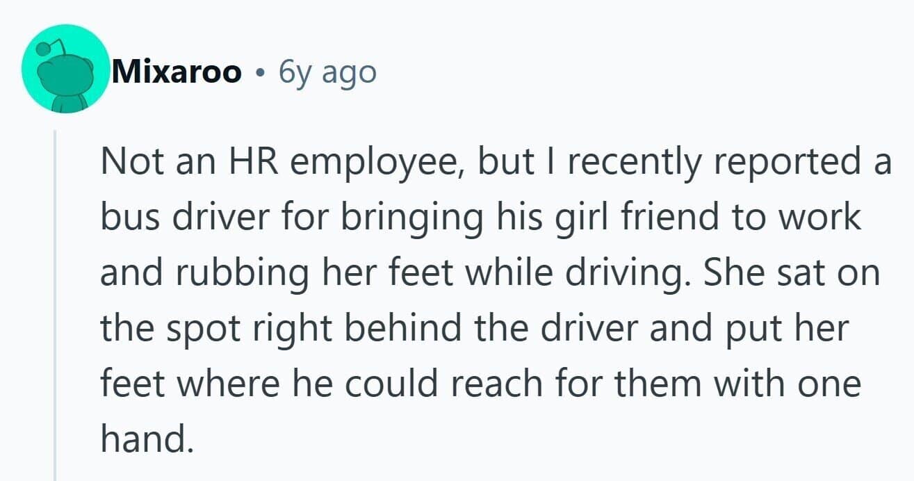Click the last word 'hand.' of the comment
This screenshot has height=481, width=914.
click(x=145, y=439)
